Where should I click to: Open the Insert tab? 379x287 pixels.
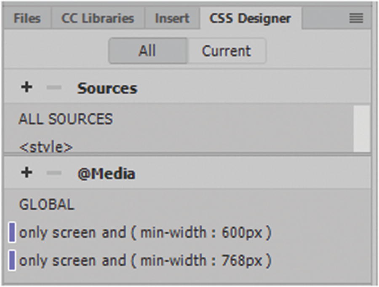(172, 19)
